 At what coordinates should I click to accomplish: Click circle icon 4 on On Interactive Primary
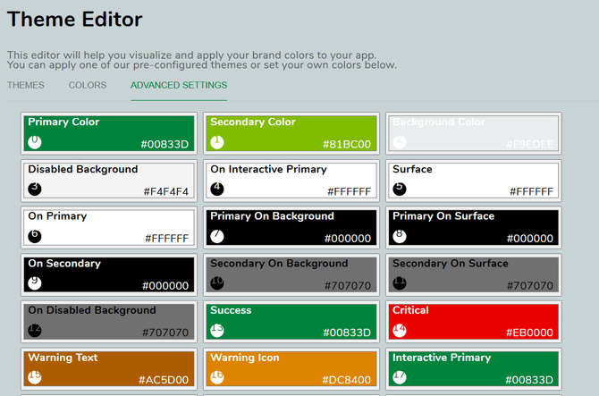[217, 189]
